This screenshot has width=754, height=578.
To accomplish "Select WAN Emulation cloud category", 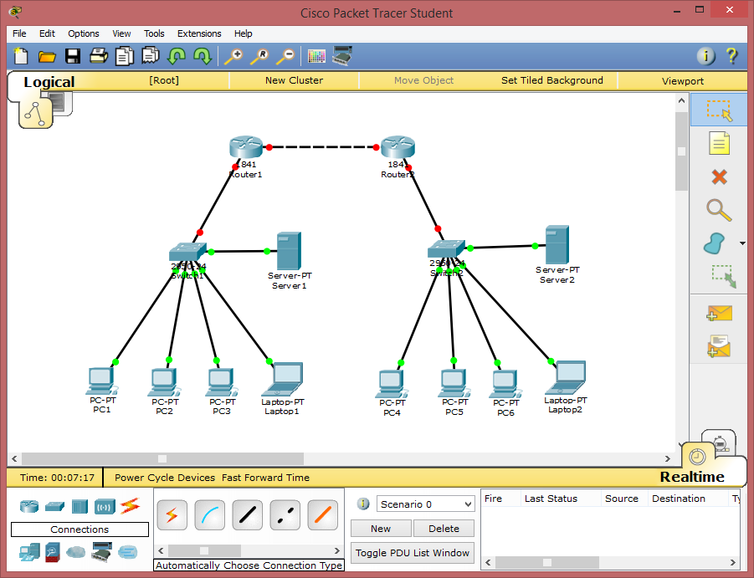I will [75, 552].
